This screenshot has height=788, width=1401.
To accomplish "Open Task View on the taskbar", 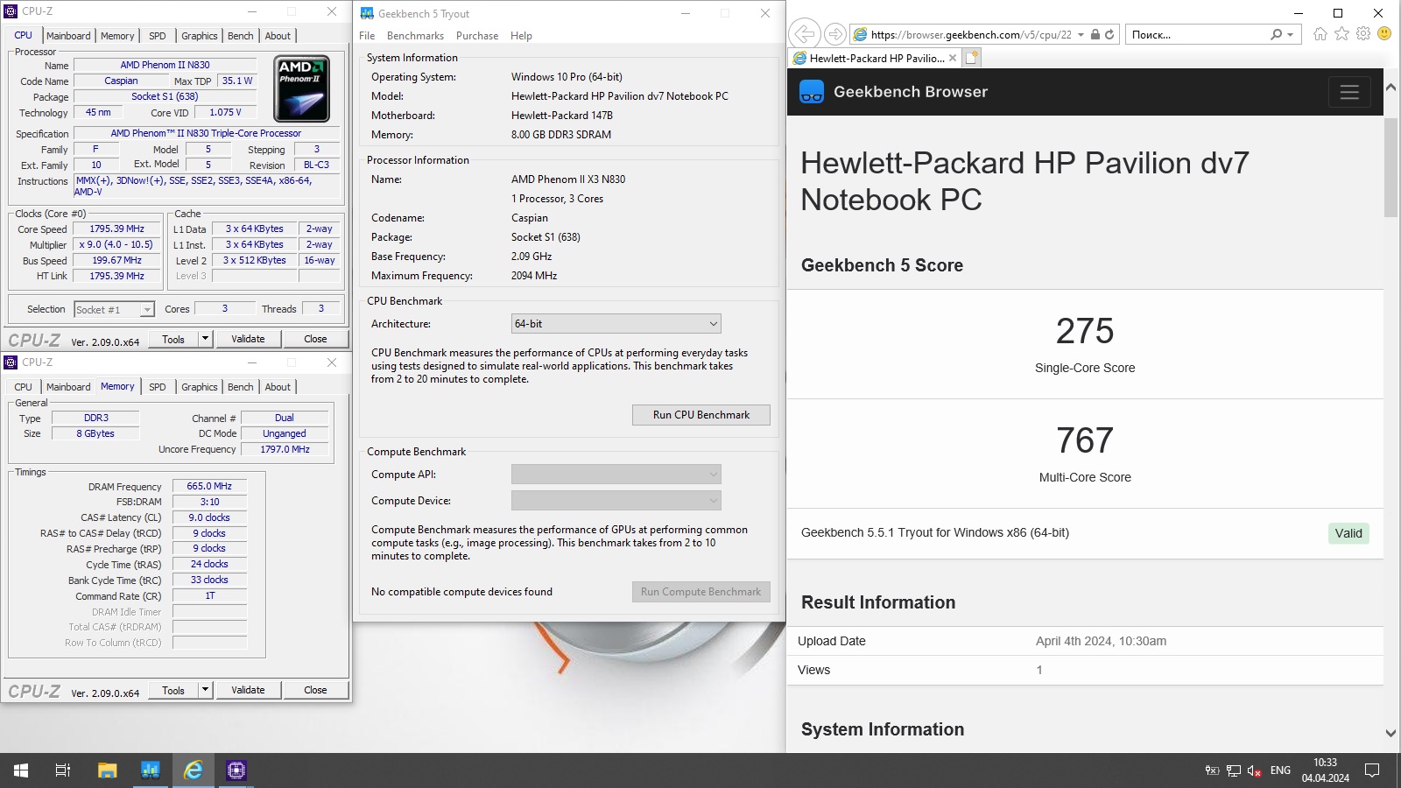I will [x=63, y=770].
